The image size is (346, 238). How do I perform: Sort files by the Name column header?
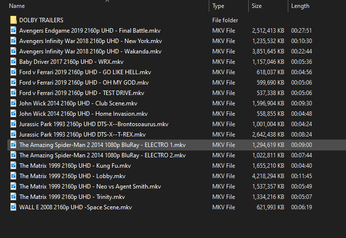pyautogui.click(x=17, y=6)
